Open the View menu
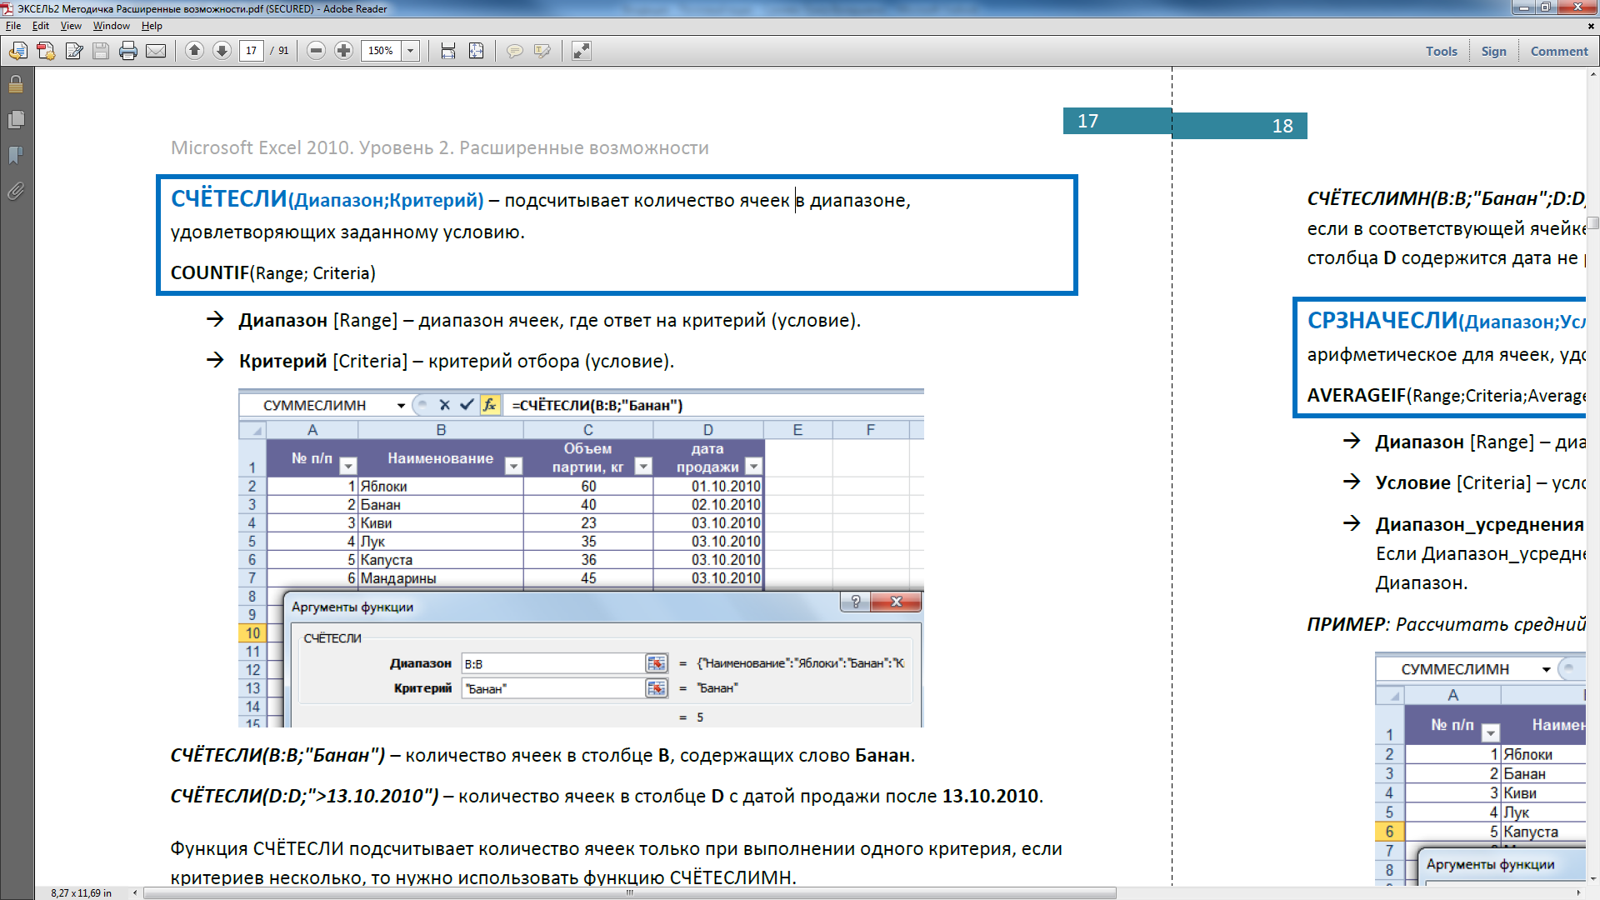1600x900 pixels. [71, 26]
